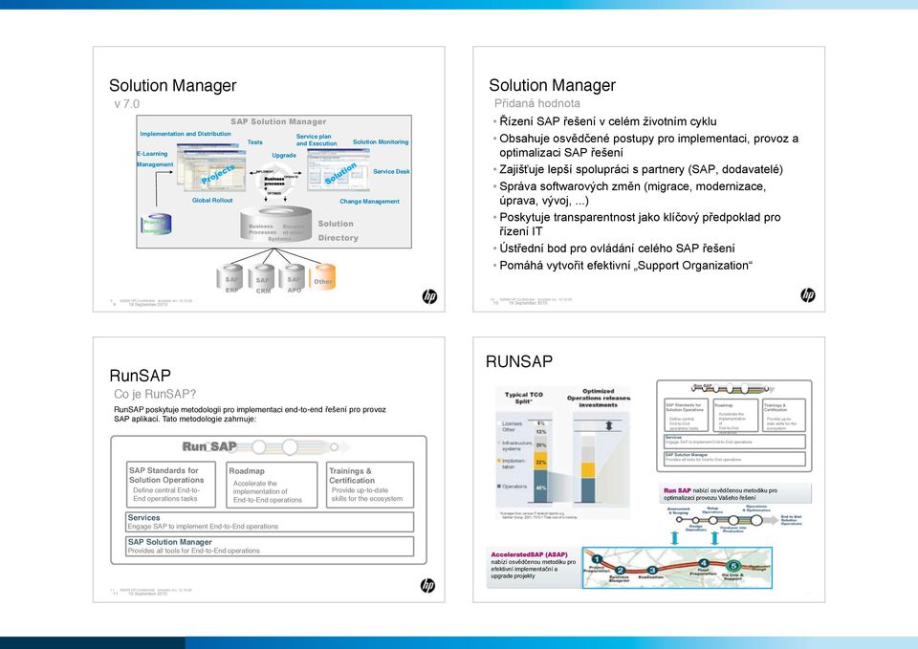This screenshot has height=649, width=918.
Task: Click ASAP roadmap step 5 green circle
Action: coord(733,566)
